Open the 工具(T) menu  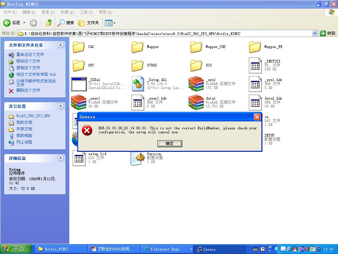pyautogui.click(x=86, y=12)
